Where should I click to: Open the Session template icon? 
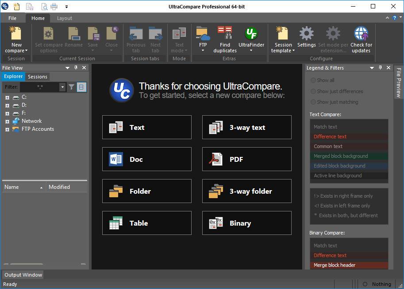(283, 33)
